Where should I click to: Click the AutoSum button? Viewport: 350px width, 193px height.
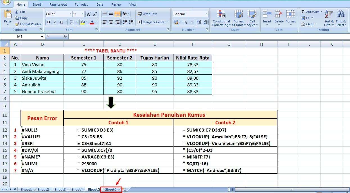(310, 12)
